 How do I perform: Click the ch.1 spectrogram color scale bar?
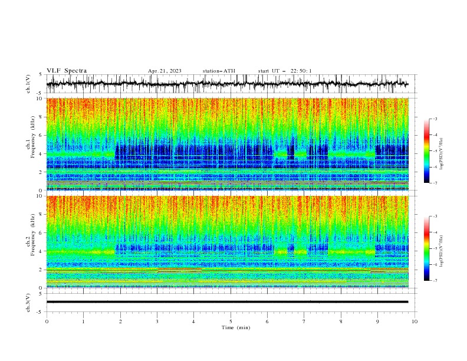(427, 151)
